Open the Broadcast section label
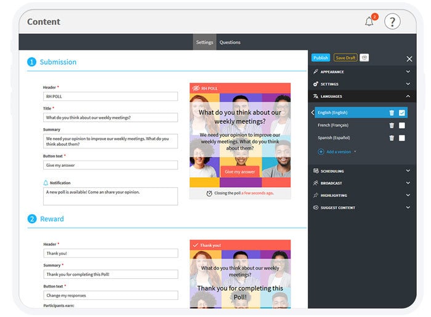 pyautogui.click(x=331, y=183)
